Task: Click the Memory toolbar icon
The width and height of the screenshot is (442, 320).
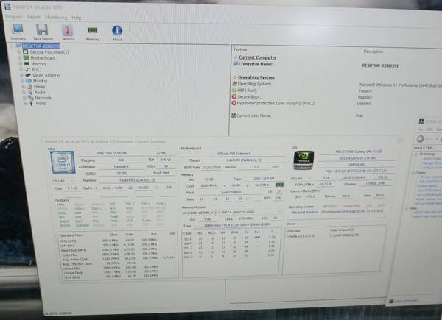Action: click(x=92, y=31)
